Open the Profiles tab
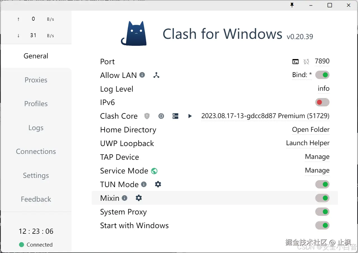Image resolution: width=358 pixels, height=253 pixels. point(36,104)
